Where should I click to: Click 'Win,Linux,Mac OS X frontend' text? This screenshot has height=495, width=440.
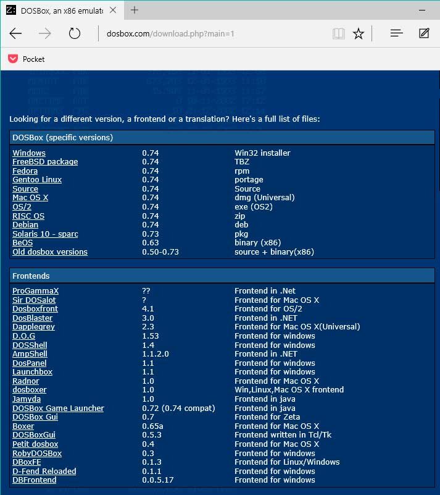pos(289,390)
